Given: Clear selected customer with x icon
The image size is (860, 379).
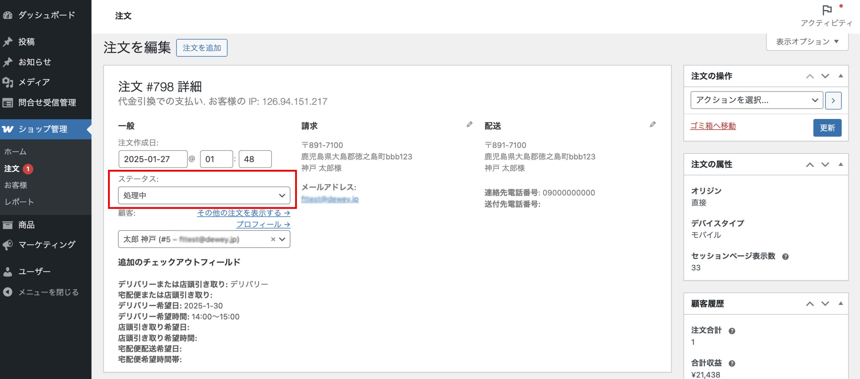Looking at the screenshot, I should pyautogui.click(x=273, y=239).
